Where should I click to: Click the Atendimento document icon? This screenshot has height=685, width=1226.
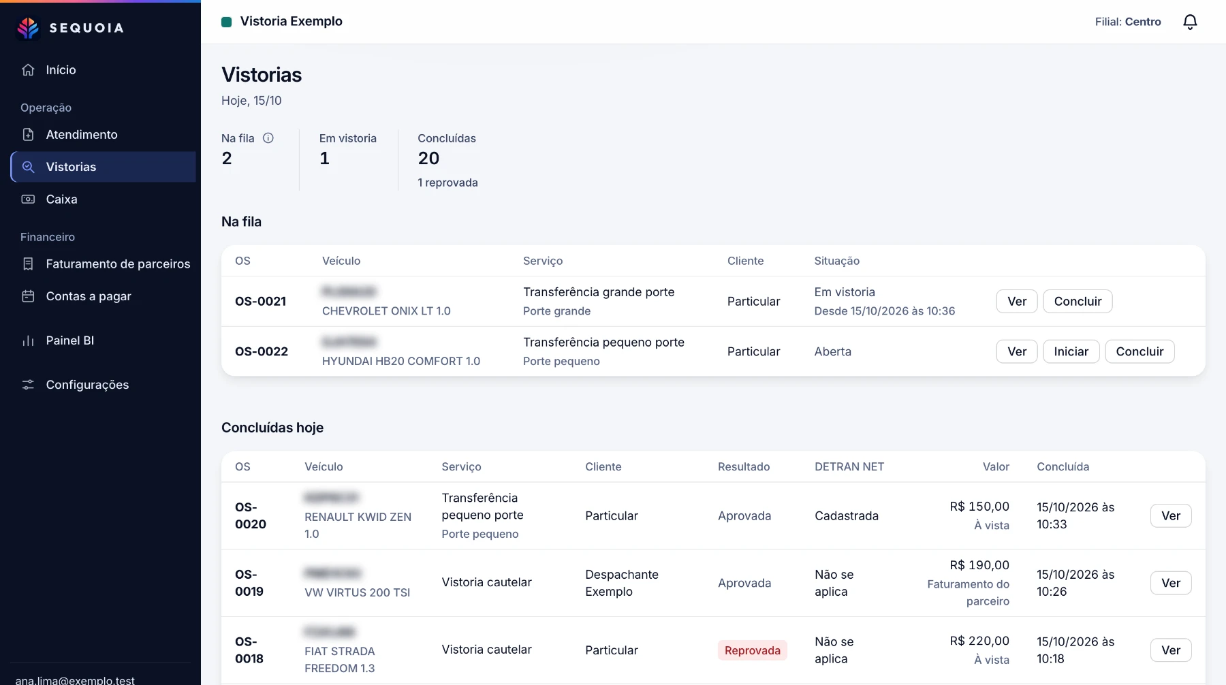28,135
